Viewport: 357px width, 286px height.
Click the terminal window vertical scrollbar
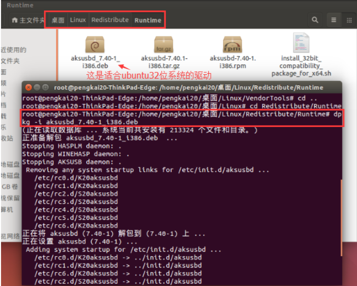(x=341, y=218)
